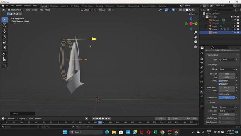Click the viewport zoom magnifier gizmo
The width and height of the screenshot is (241, 136).
[x=195, y=32]
